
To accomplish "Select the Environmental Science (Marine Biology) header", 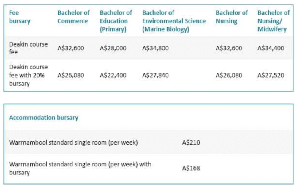I will pyautogui.click(x=174, y=21).
